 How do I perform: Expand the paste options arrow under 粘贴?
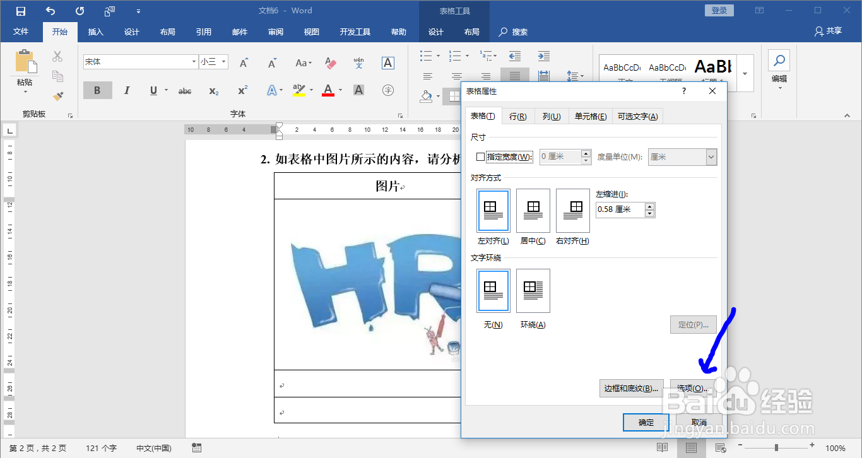(25, 92)
